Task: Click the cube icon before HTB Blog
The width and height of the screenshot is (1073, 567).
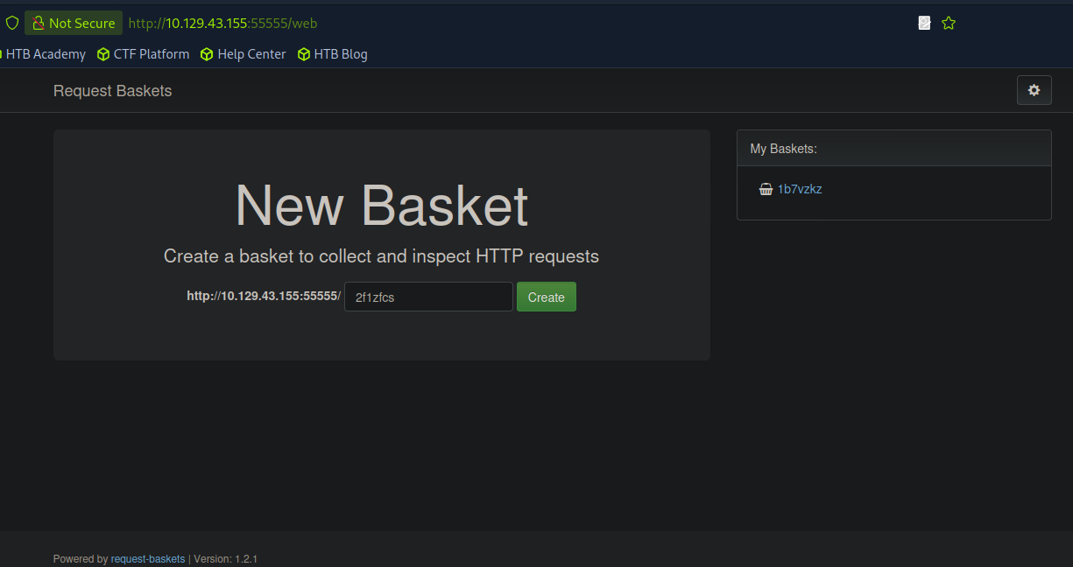Action: (x=304, y=54)
